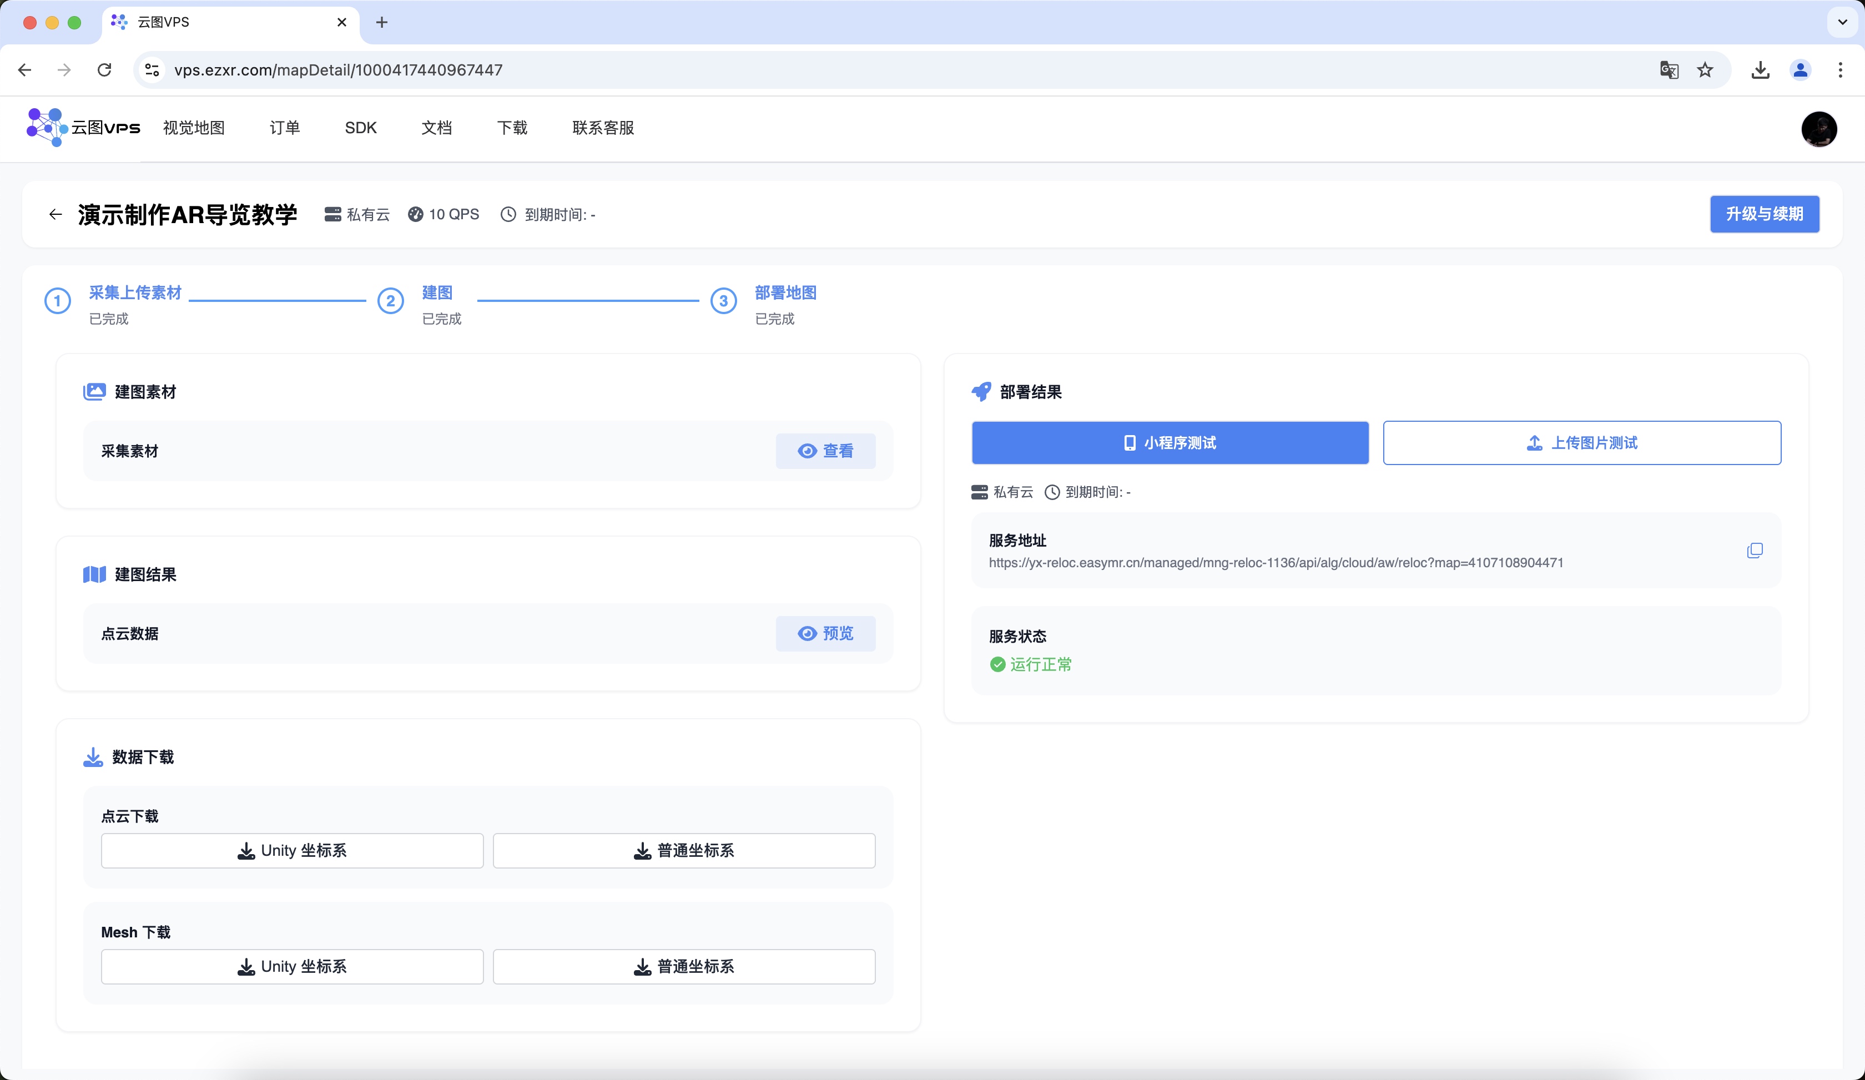Download the Mesh in Unity 坐标系

293,966
